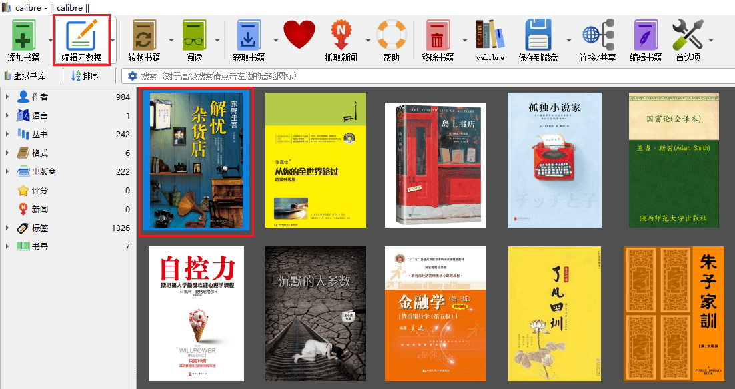
Task: Expand the 语言 (Languages) tree node
Action: (x=7, y=115)
